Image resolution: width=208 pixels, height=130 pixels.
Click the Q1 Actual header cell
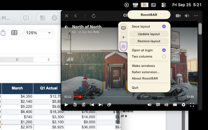click(49, 88)
